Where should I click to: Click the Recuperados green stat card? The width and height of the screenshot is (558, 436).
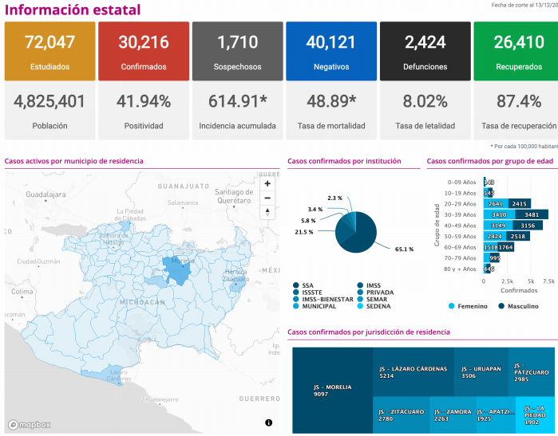[515, 51]
